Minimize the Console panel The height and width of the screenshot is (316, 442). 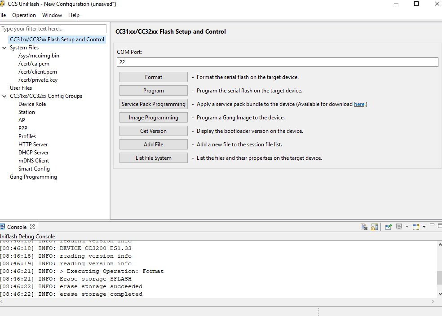432,225
